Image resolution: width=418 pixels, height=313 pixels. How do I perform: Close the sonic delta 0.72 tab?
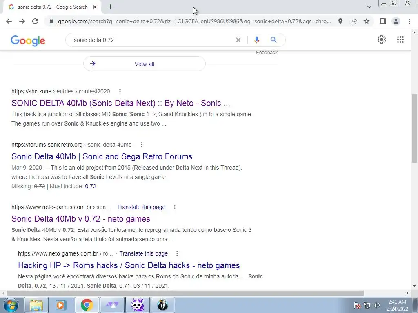[x=95, y=7]
